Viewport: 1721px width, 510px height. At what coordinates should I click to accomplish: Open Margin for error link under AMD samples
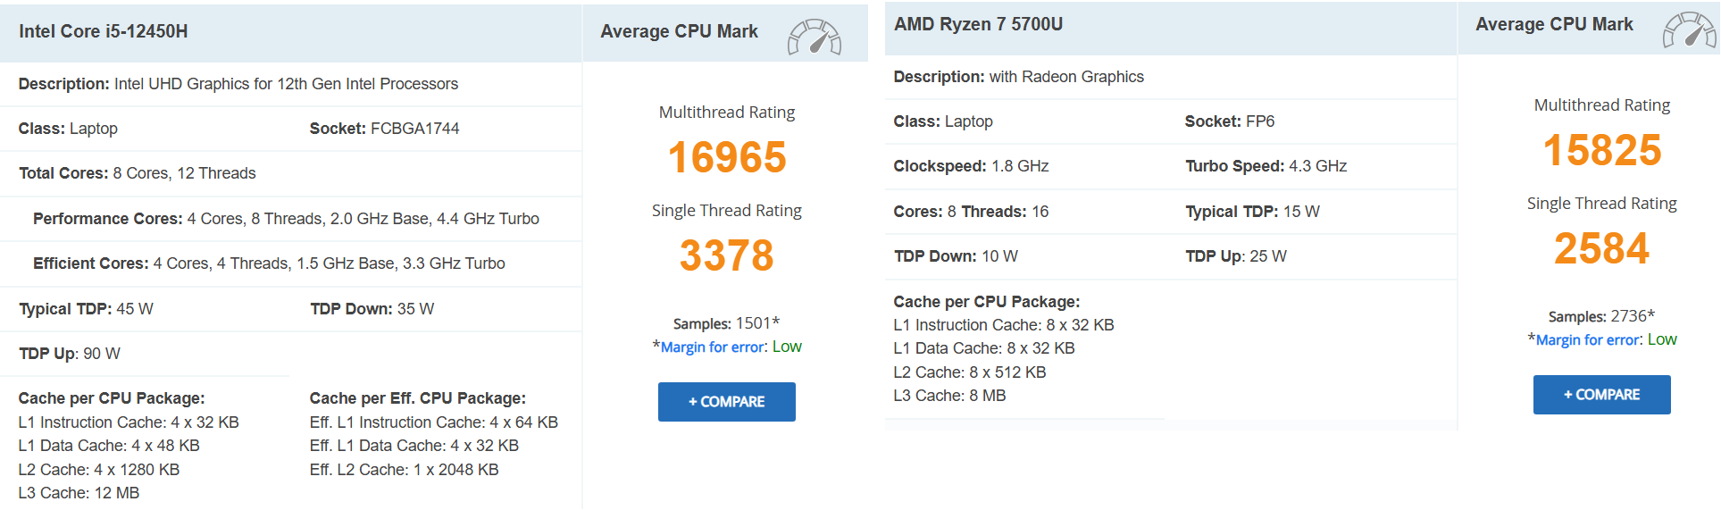1588,340
